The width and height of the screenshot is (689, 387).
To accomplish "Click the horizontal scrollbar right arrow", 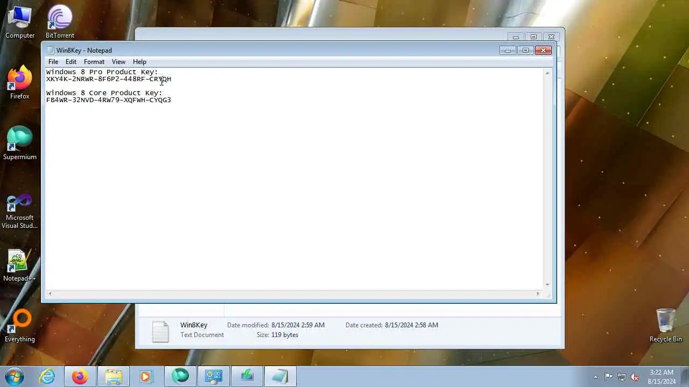I will (538, 293).
